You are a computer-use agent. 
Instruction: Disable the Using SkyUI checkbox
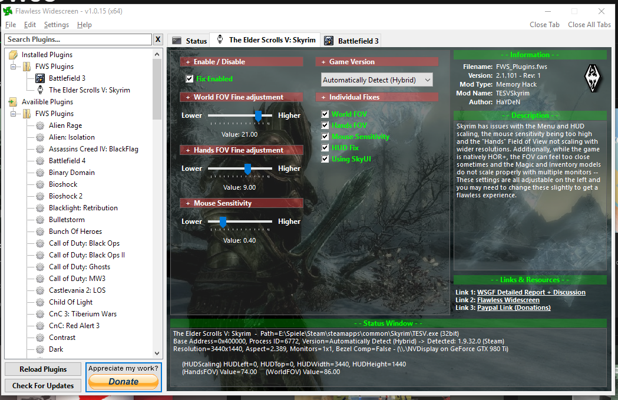[x=325, y=159]
